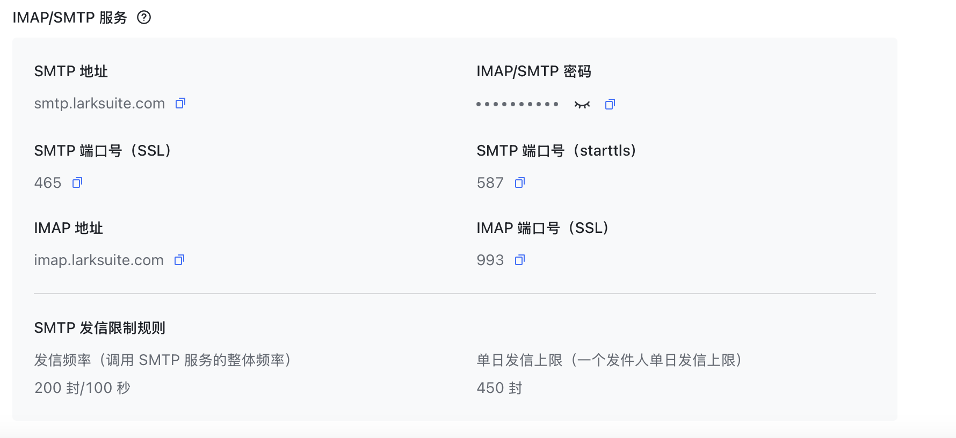Copy the smtp.larksuite.com address

(180, 103)
